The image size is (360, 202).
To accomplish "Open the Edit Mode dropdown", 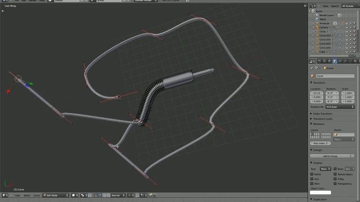I will tap(56, 195).
